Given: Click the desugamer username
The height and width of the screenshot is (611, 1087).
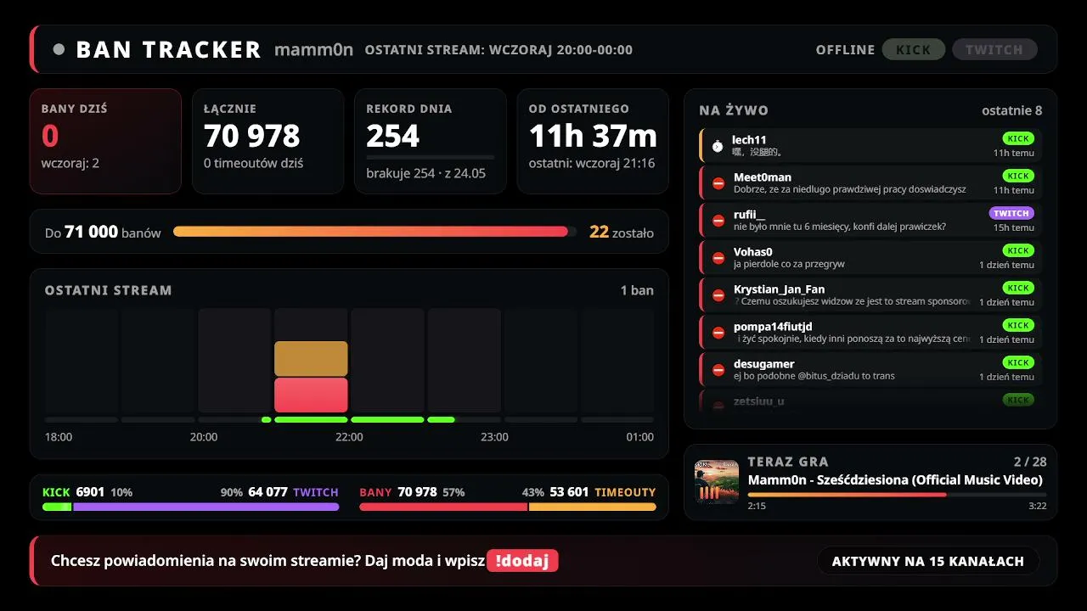Looking at the screenshot, I should [x=764, y=364].
